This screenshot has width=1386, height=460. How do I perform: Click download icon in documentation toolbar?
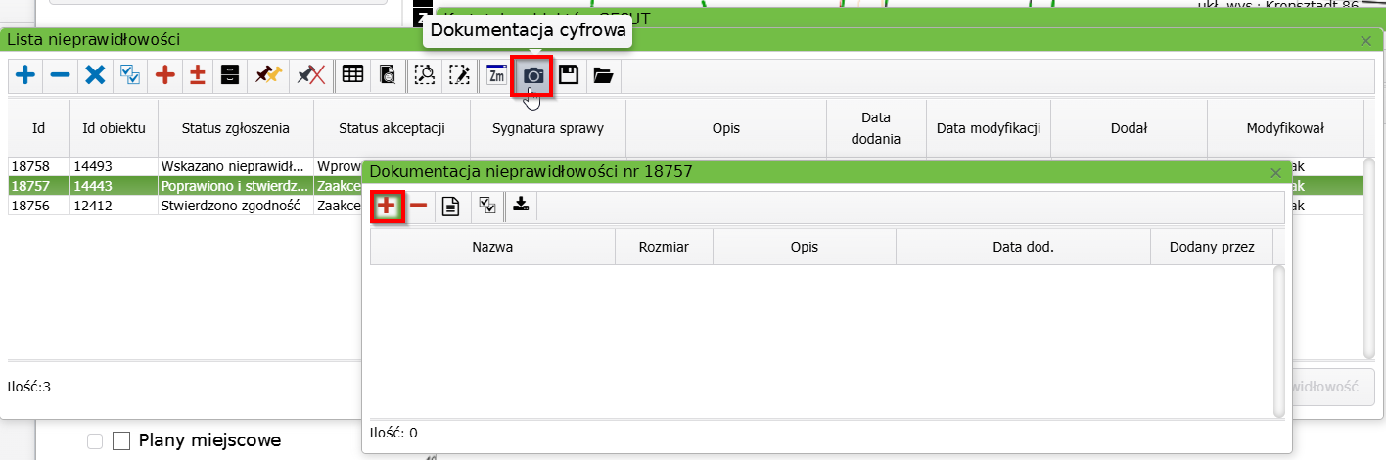coord(521,206)
